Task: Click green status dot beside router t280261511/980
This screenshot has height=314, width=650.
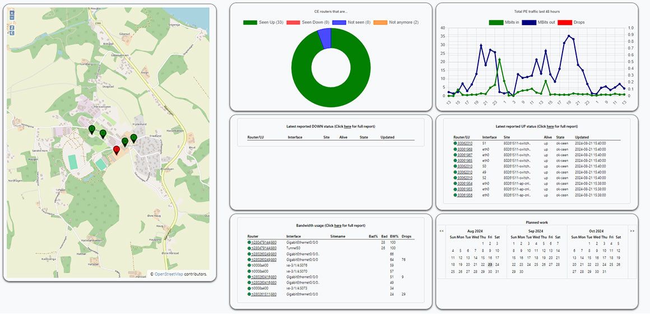Action: coord(249,294)
